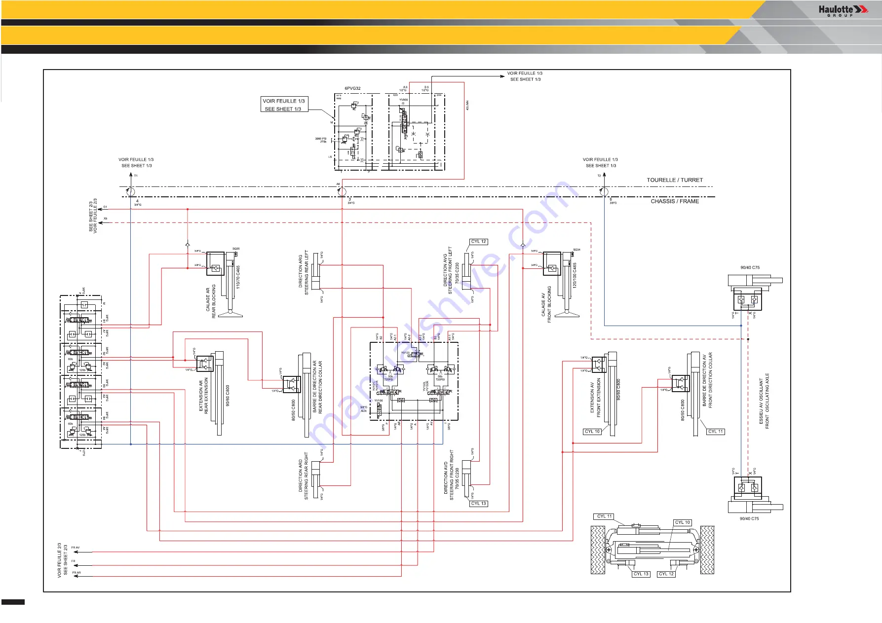Select the YV151L YV151R valve label
Screen dimensions: 882x623
[375, 386]
